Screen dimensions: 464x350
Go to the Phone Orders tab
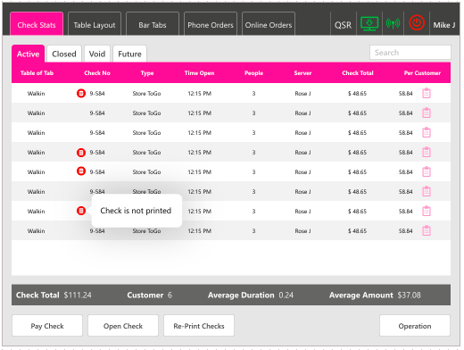coord(211,24)
